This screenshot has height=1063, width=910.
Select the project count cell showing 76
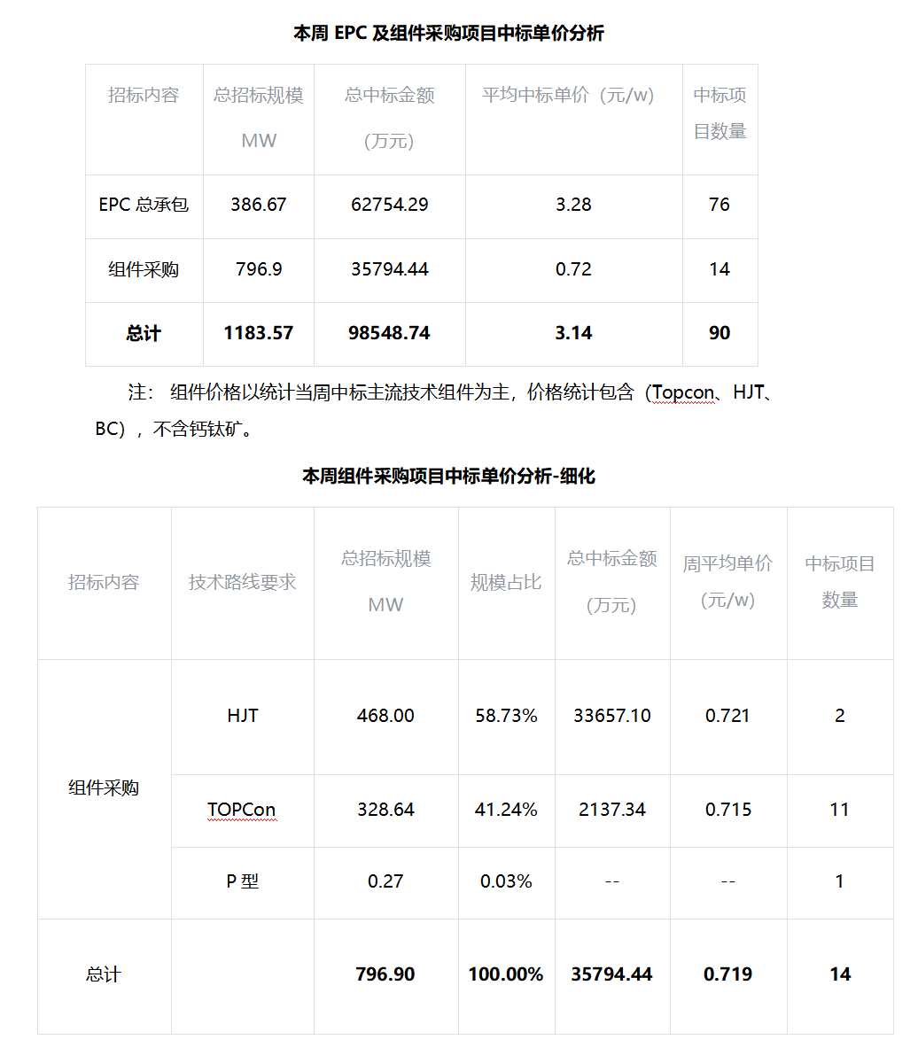(x=719, y=205)
